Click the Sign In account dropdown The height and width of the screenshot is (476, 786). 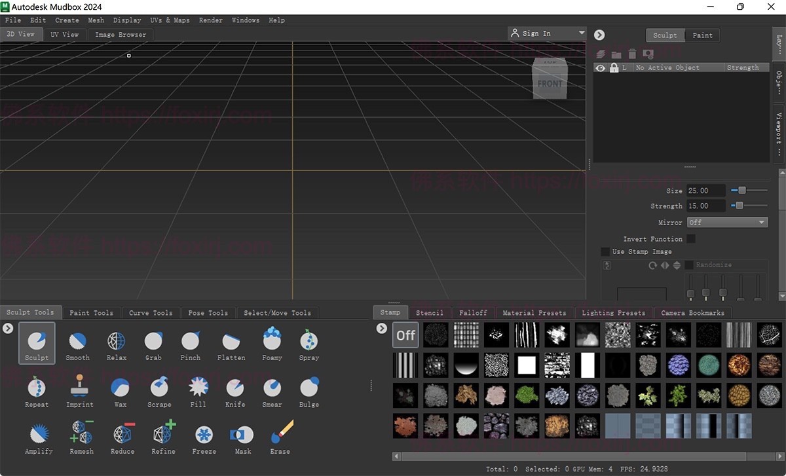point(547,33)
